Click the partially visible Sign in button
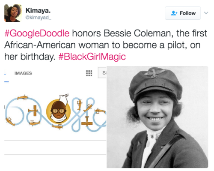The image size is (214, 171). click(102, 73)
